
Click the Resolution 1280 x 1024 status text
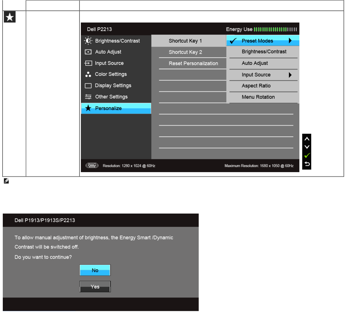[x=129, y=166]
